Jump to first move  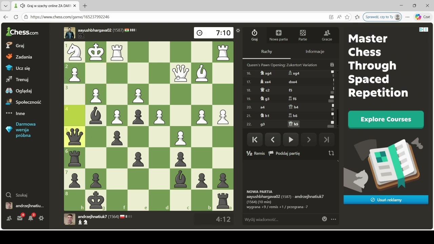click(255, 140)
